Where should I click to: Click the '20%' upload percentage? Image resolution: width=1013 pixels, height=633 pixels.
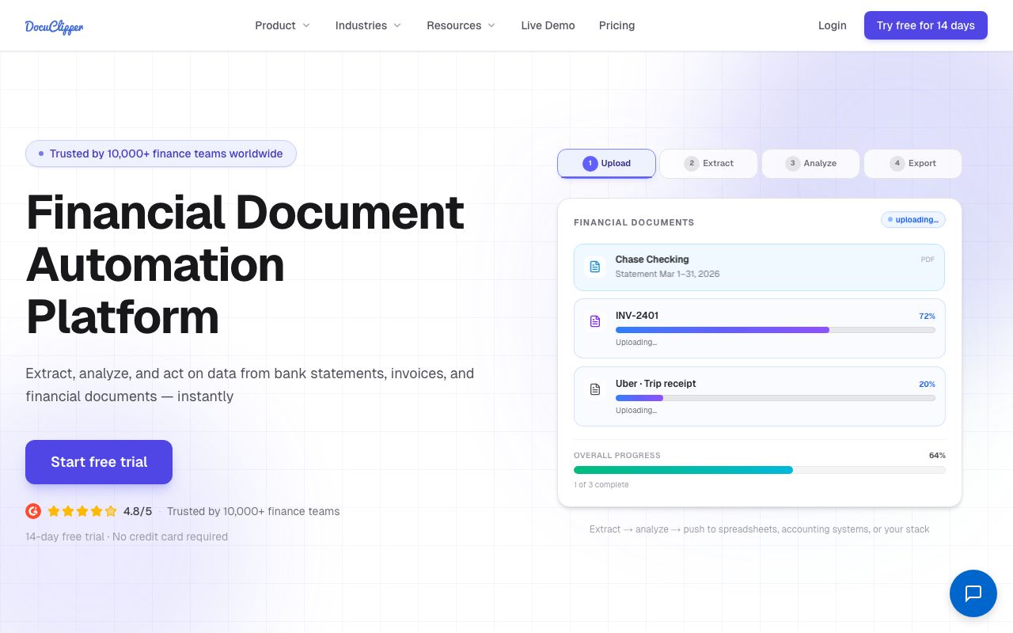(927, 384)
